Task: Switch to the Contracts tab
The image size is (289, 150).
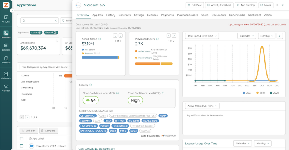Action: [124, 15]
